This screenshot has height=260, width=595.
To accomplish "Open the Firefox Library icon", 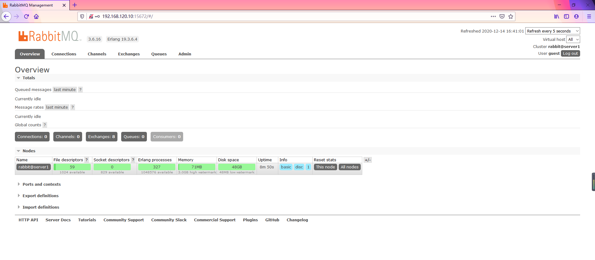I will tap(557, 16).
